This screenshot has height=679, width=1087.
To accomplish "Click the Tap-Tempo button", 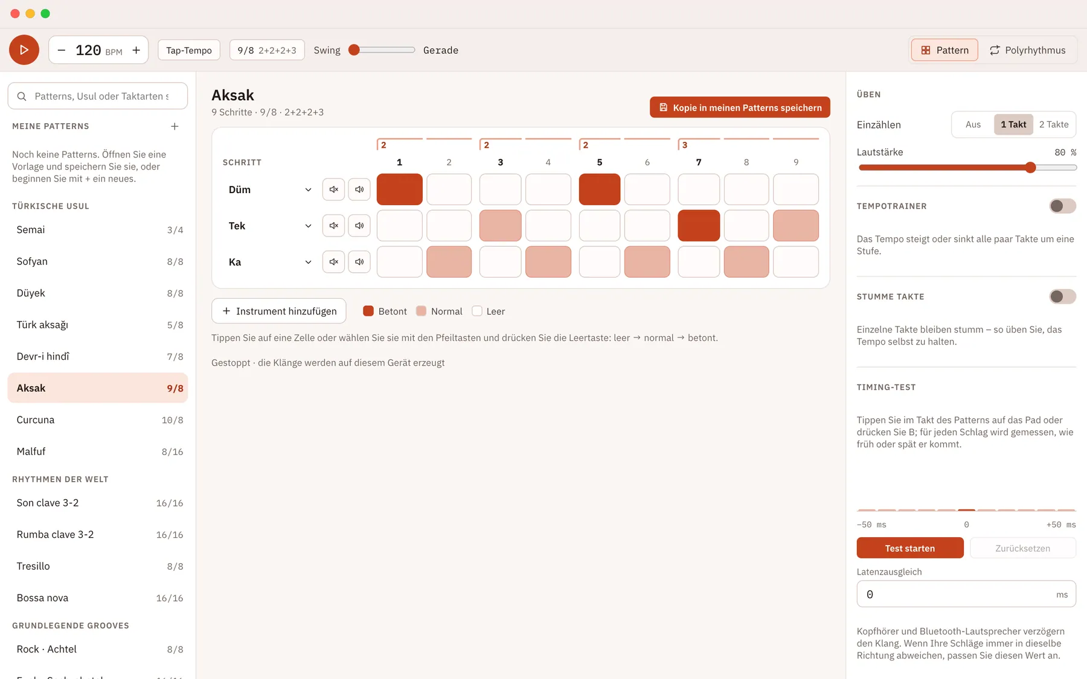I will coord(189,50).
